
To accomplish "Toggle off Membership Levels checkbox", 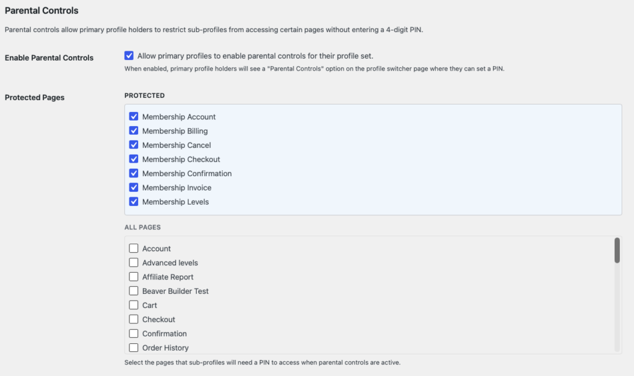I will [133, 202].
